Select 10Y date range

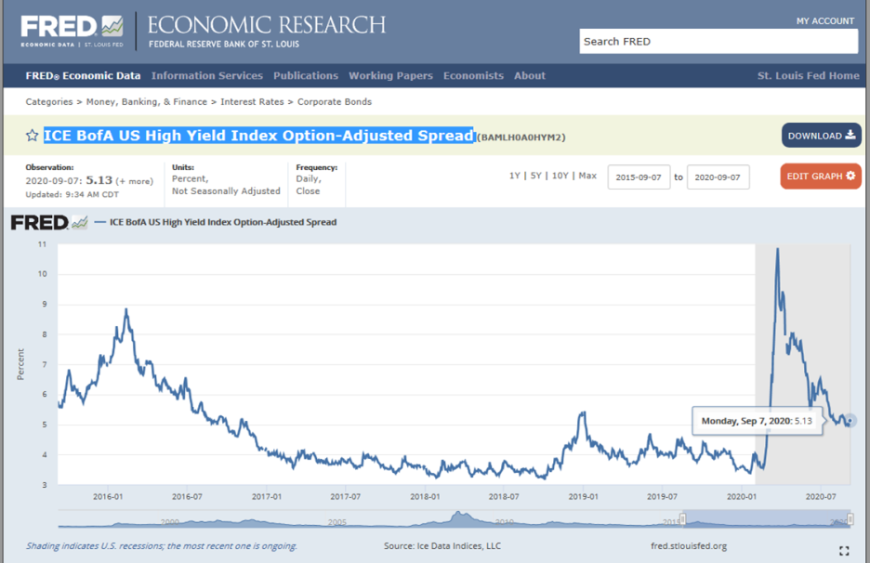560,176
